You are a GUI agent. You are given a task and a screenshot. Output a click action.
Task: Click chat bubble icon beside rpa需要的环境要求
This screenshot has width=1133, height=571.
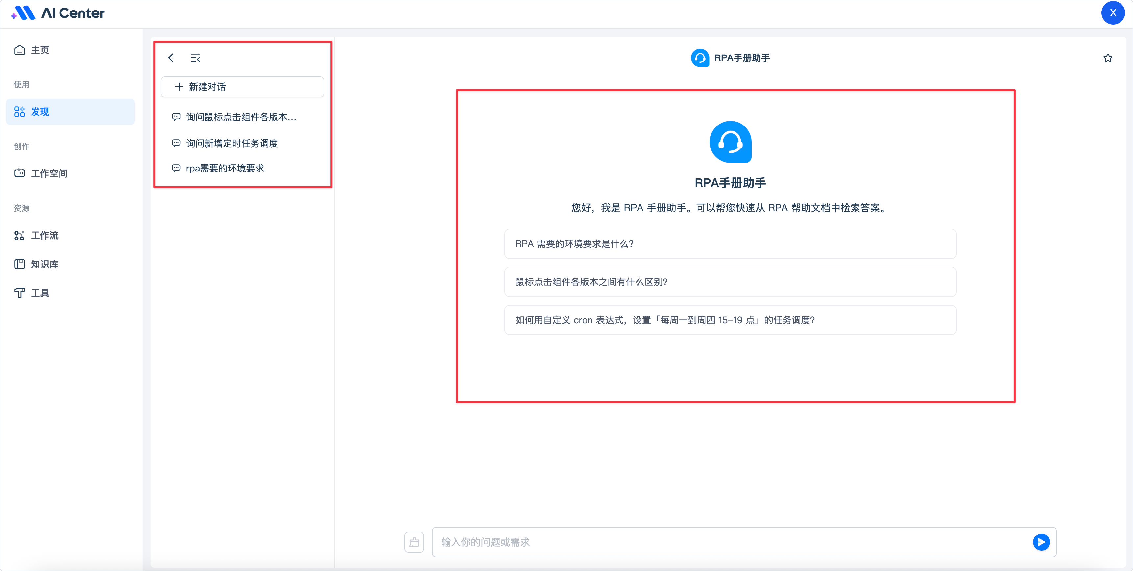(176, 168)
